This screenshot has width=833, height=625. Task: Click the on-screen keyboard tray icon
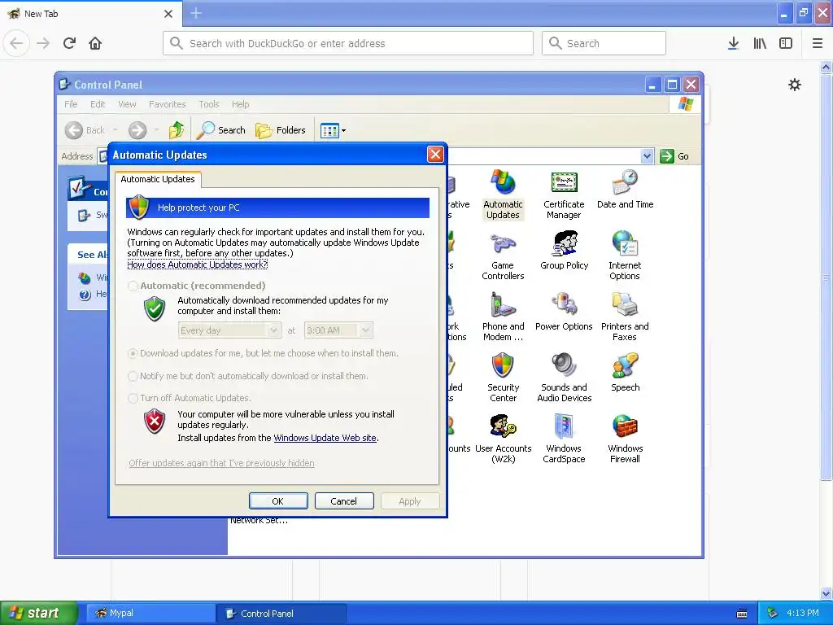(x=742, y=614)
